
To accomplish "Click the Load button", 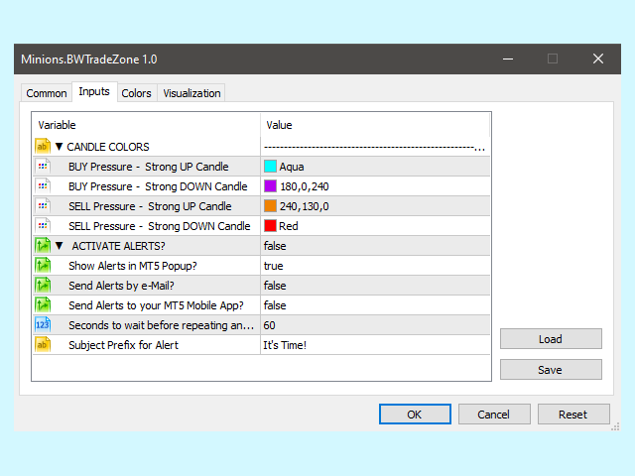I will [x=551, y=339].
